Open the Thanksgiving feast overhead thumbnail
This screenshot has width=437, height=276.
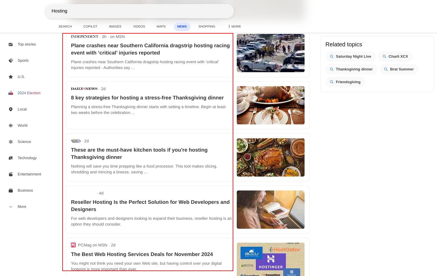point(271,157)
